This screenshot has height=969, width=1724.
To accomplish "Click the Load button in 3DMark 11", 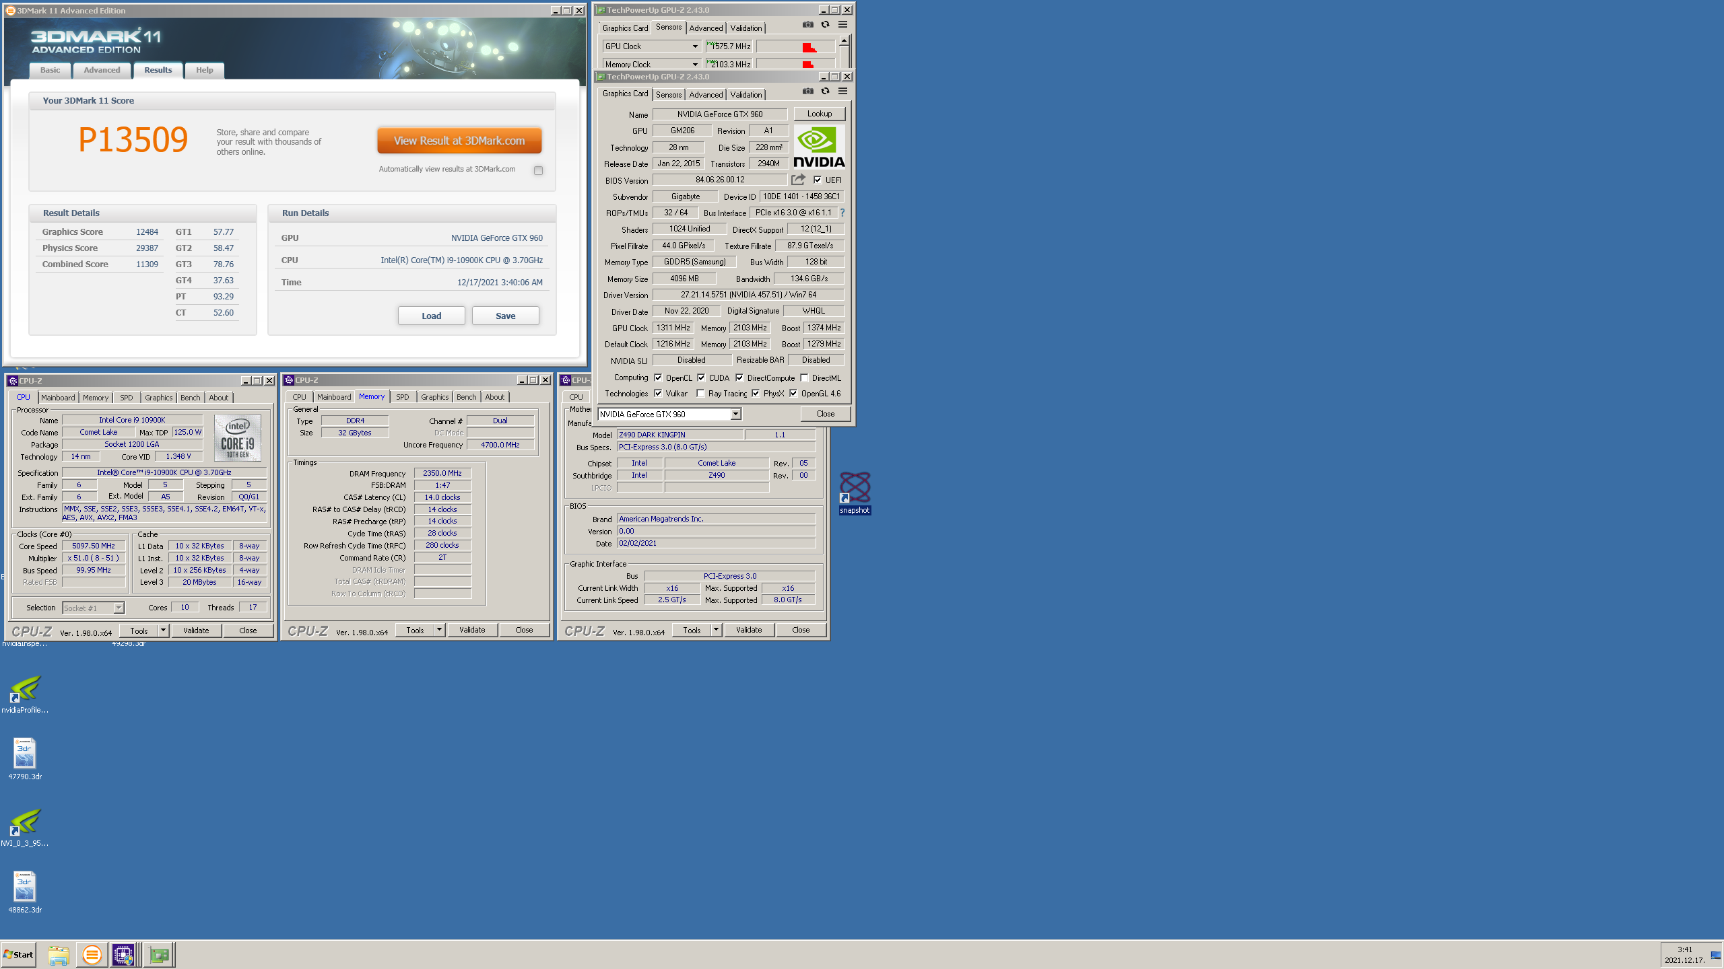I will point(431,316).
